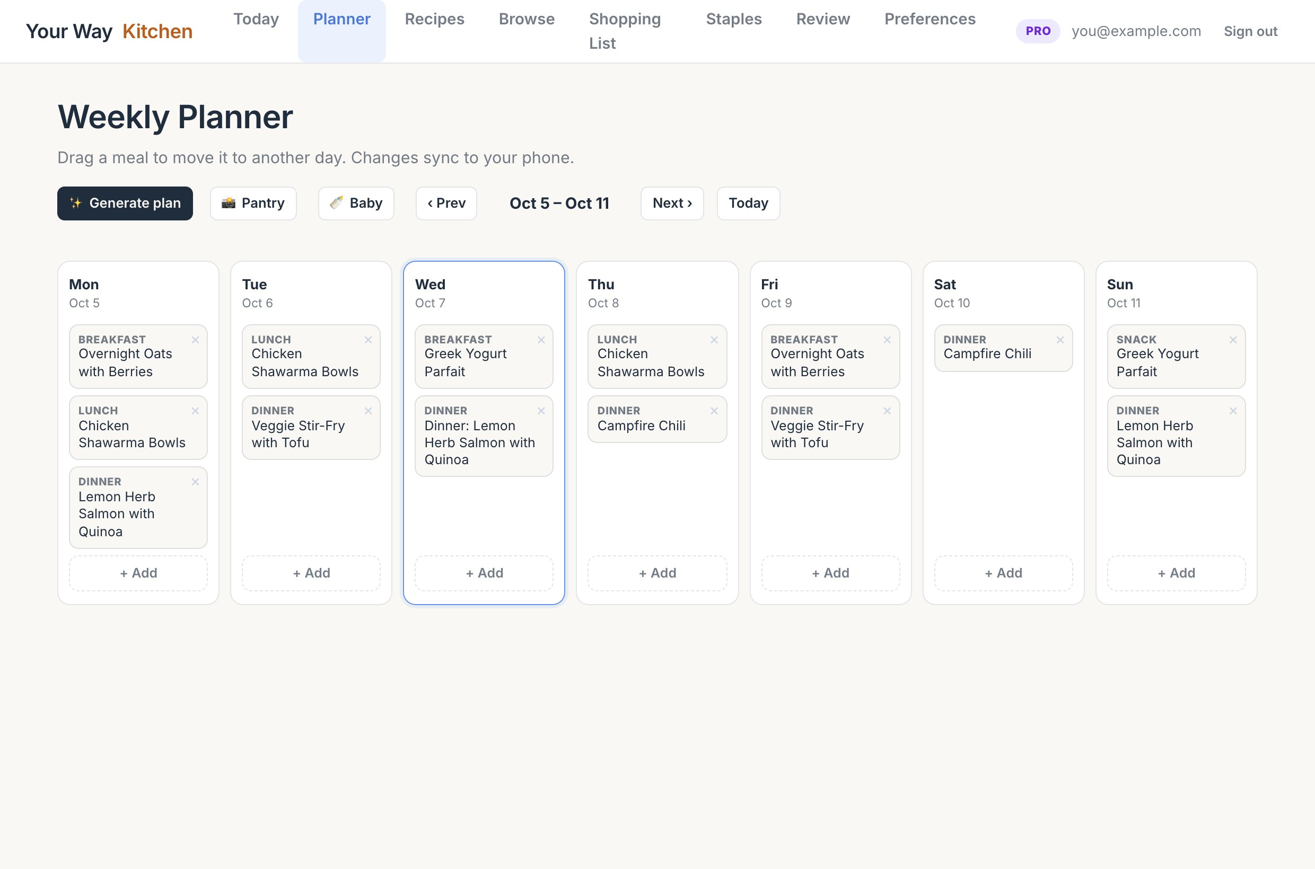Remove Sunday's Lemon Herb Salmon dinner
1315x869 pixels.
point(1233,411)
